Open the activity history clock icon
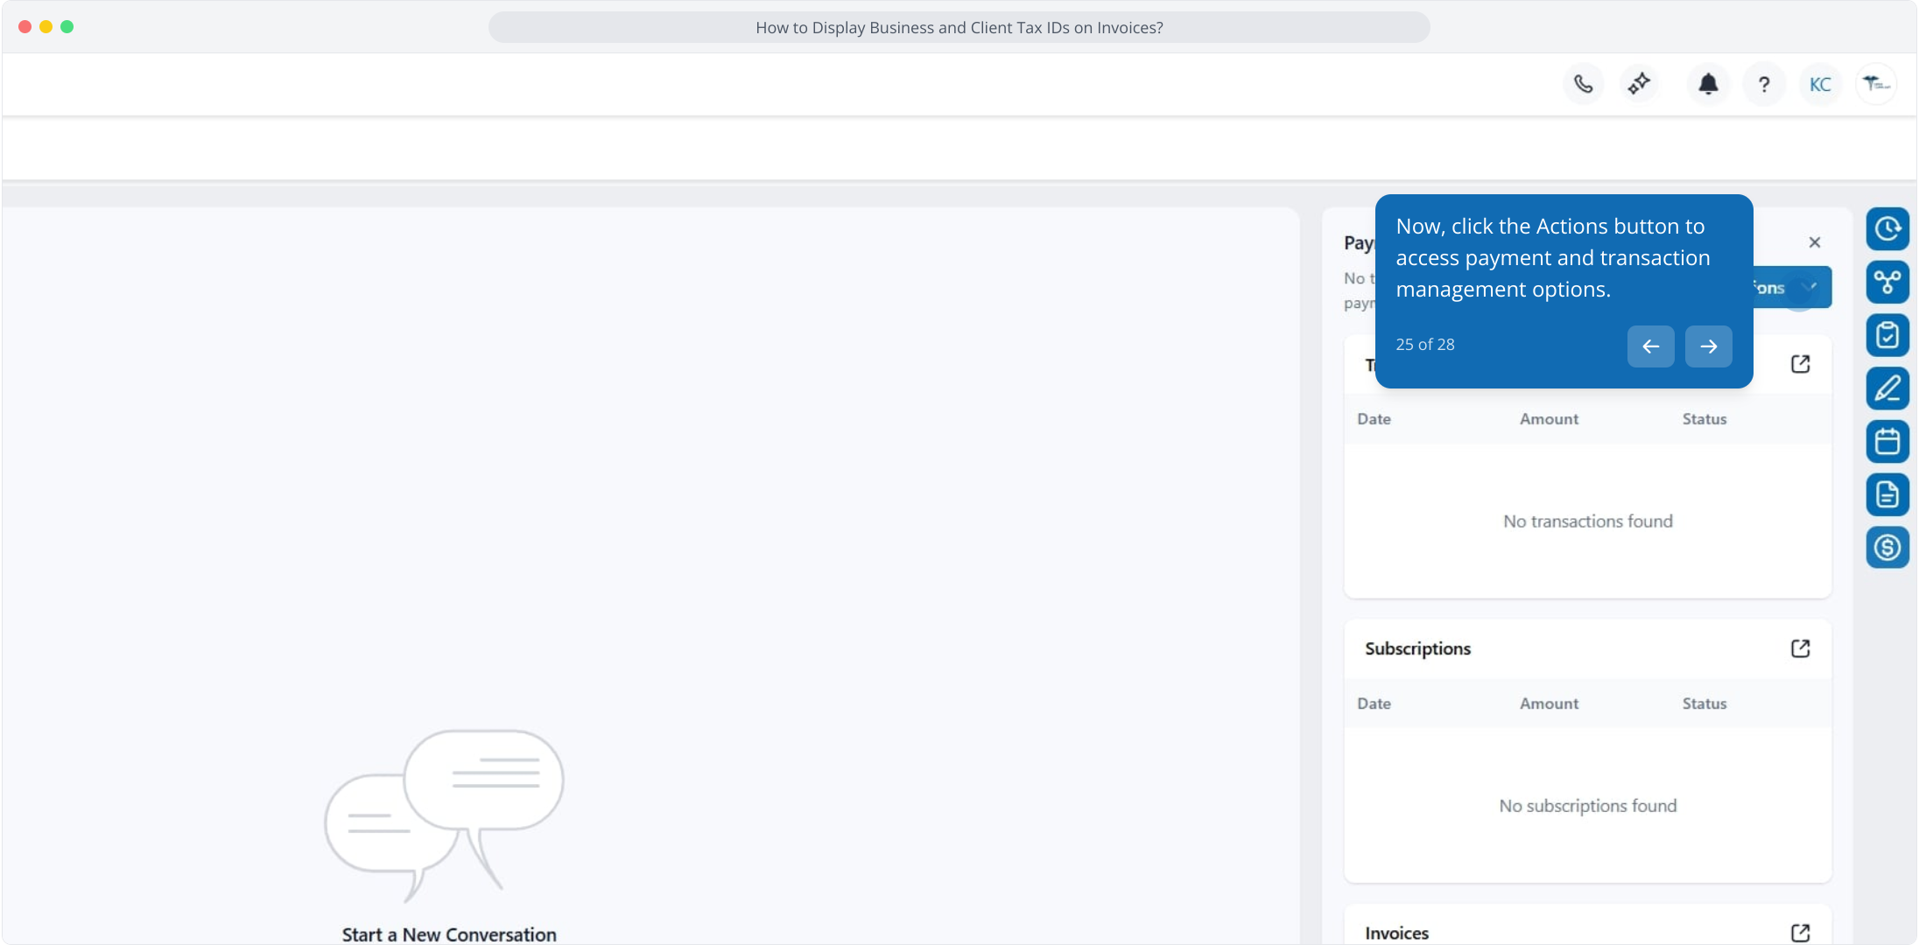 1887,229
